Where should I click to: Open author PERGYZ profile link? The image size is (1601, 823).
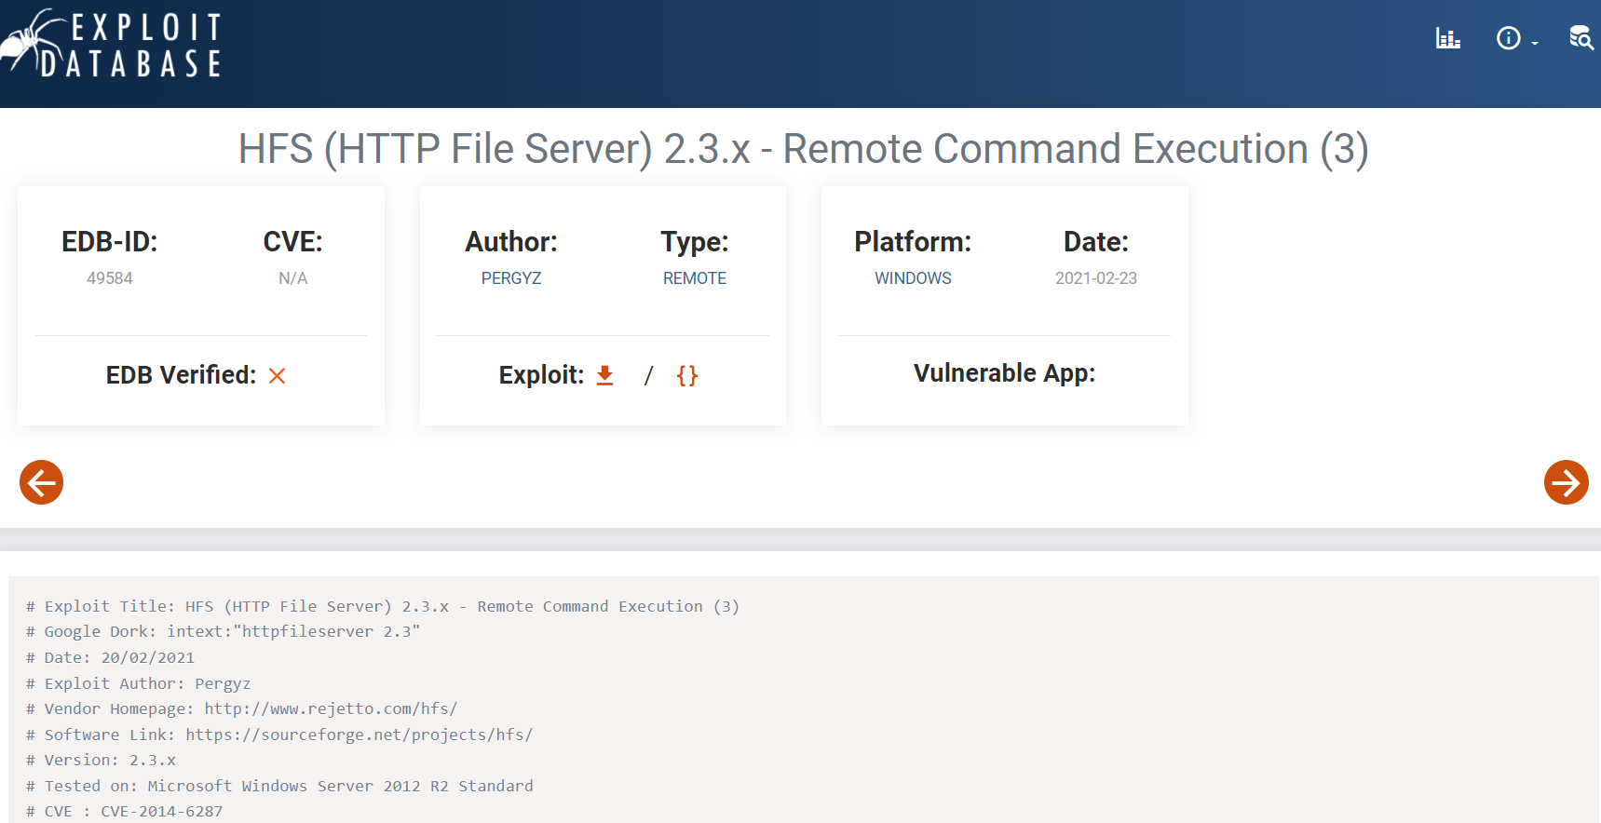tap(511, 278)
